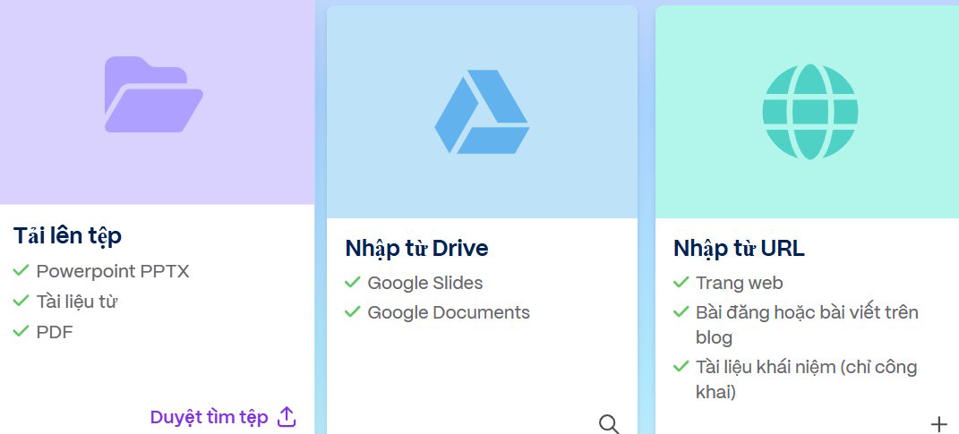The height and width of the screenshot is (434, 959).
Task: Click the Google Documents entry
Action: 449,312
